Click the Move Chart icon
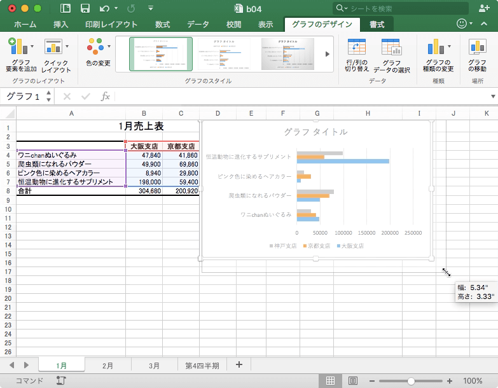Screen dimensions: 498x388 coord(478,46)
